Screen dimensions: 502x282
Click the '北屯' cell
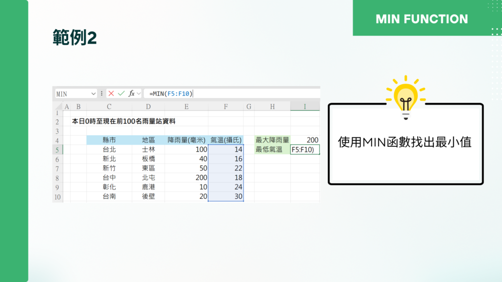point(148,177)
